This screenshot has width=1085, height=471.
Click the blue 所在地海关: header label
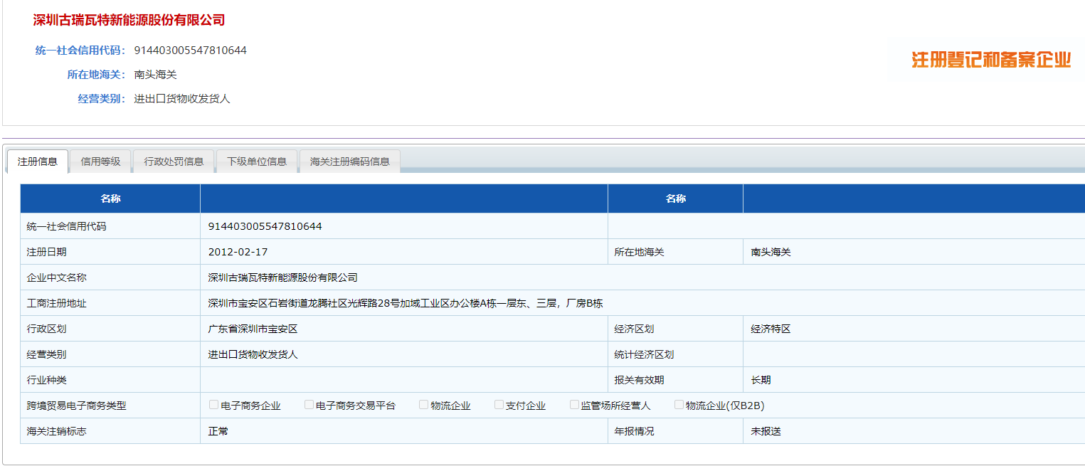tap(97, 75)
